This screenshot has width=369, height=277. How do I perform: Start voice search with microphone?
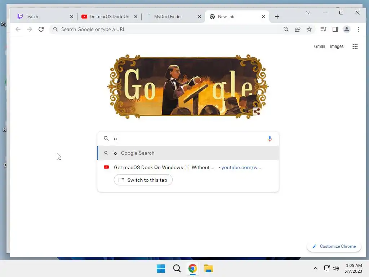coord(270,138)
